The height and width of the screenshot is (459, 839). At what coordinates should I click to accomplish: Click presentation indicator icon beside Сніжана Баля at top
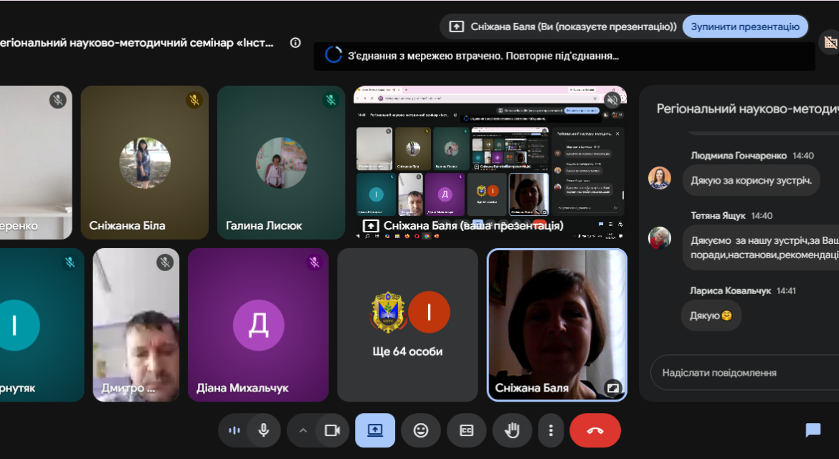pyautogui.click(x=456, y=27)
